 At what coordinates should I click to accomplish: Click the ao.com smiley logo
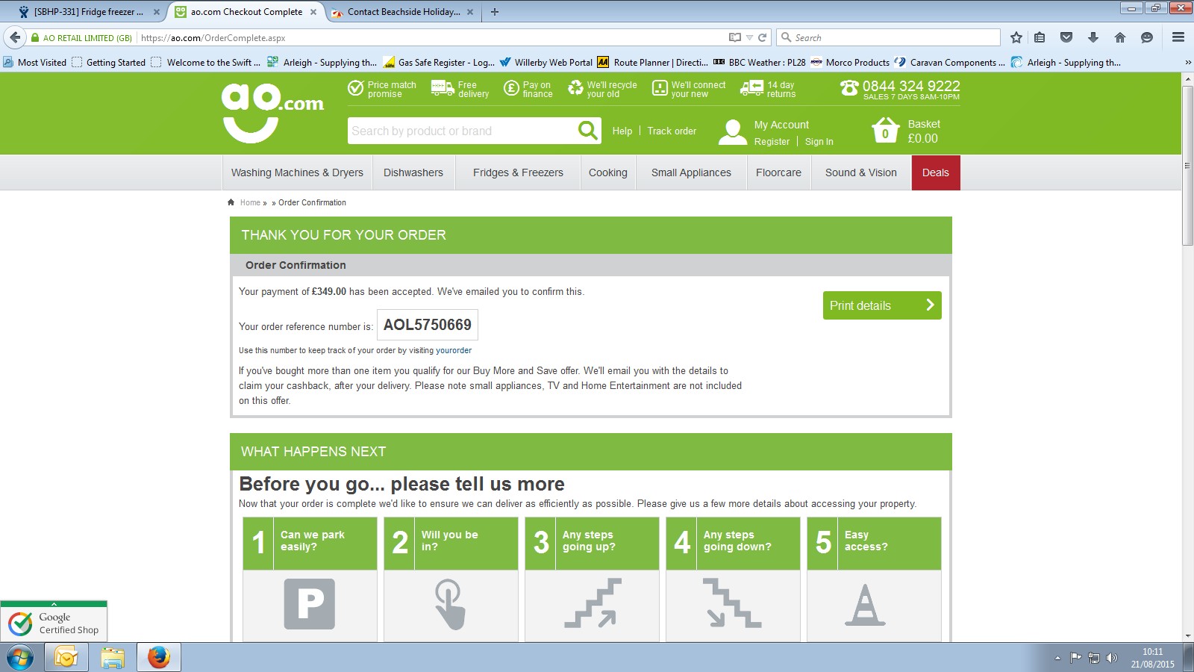272,113
